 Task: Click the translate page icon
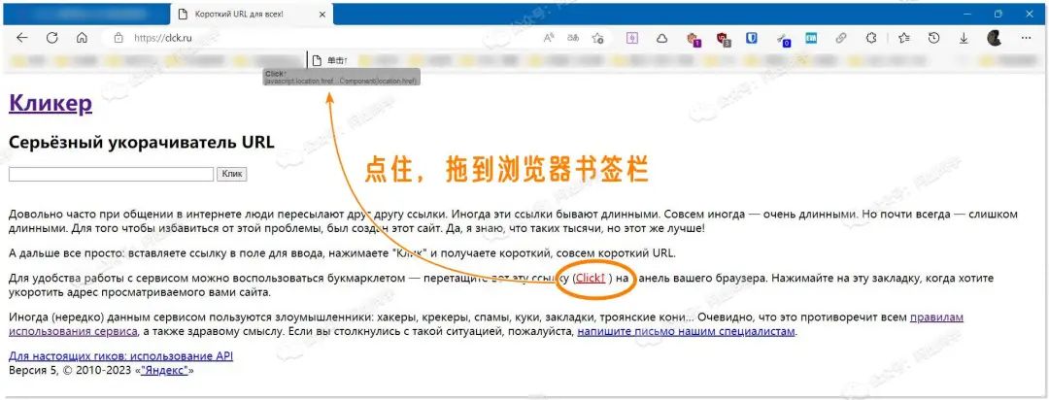(x=573, y=38)
